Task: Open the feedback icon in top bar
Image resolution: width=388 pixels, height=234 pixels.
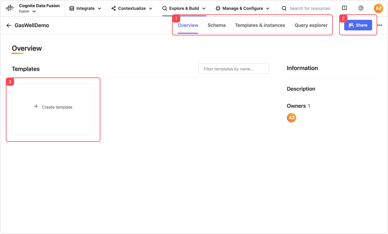Action: [344, 8]
